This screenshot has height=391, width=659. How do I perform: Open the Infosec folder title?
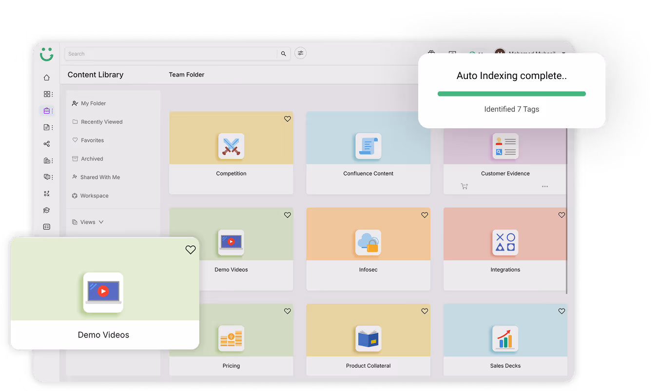(x=368, y=270)
